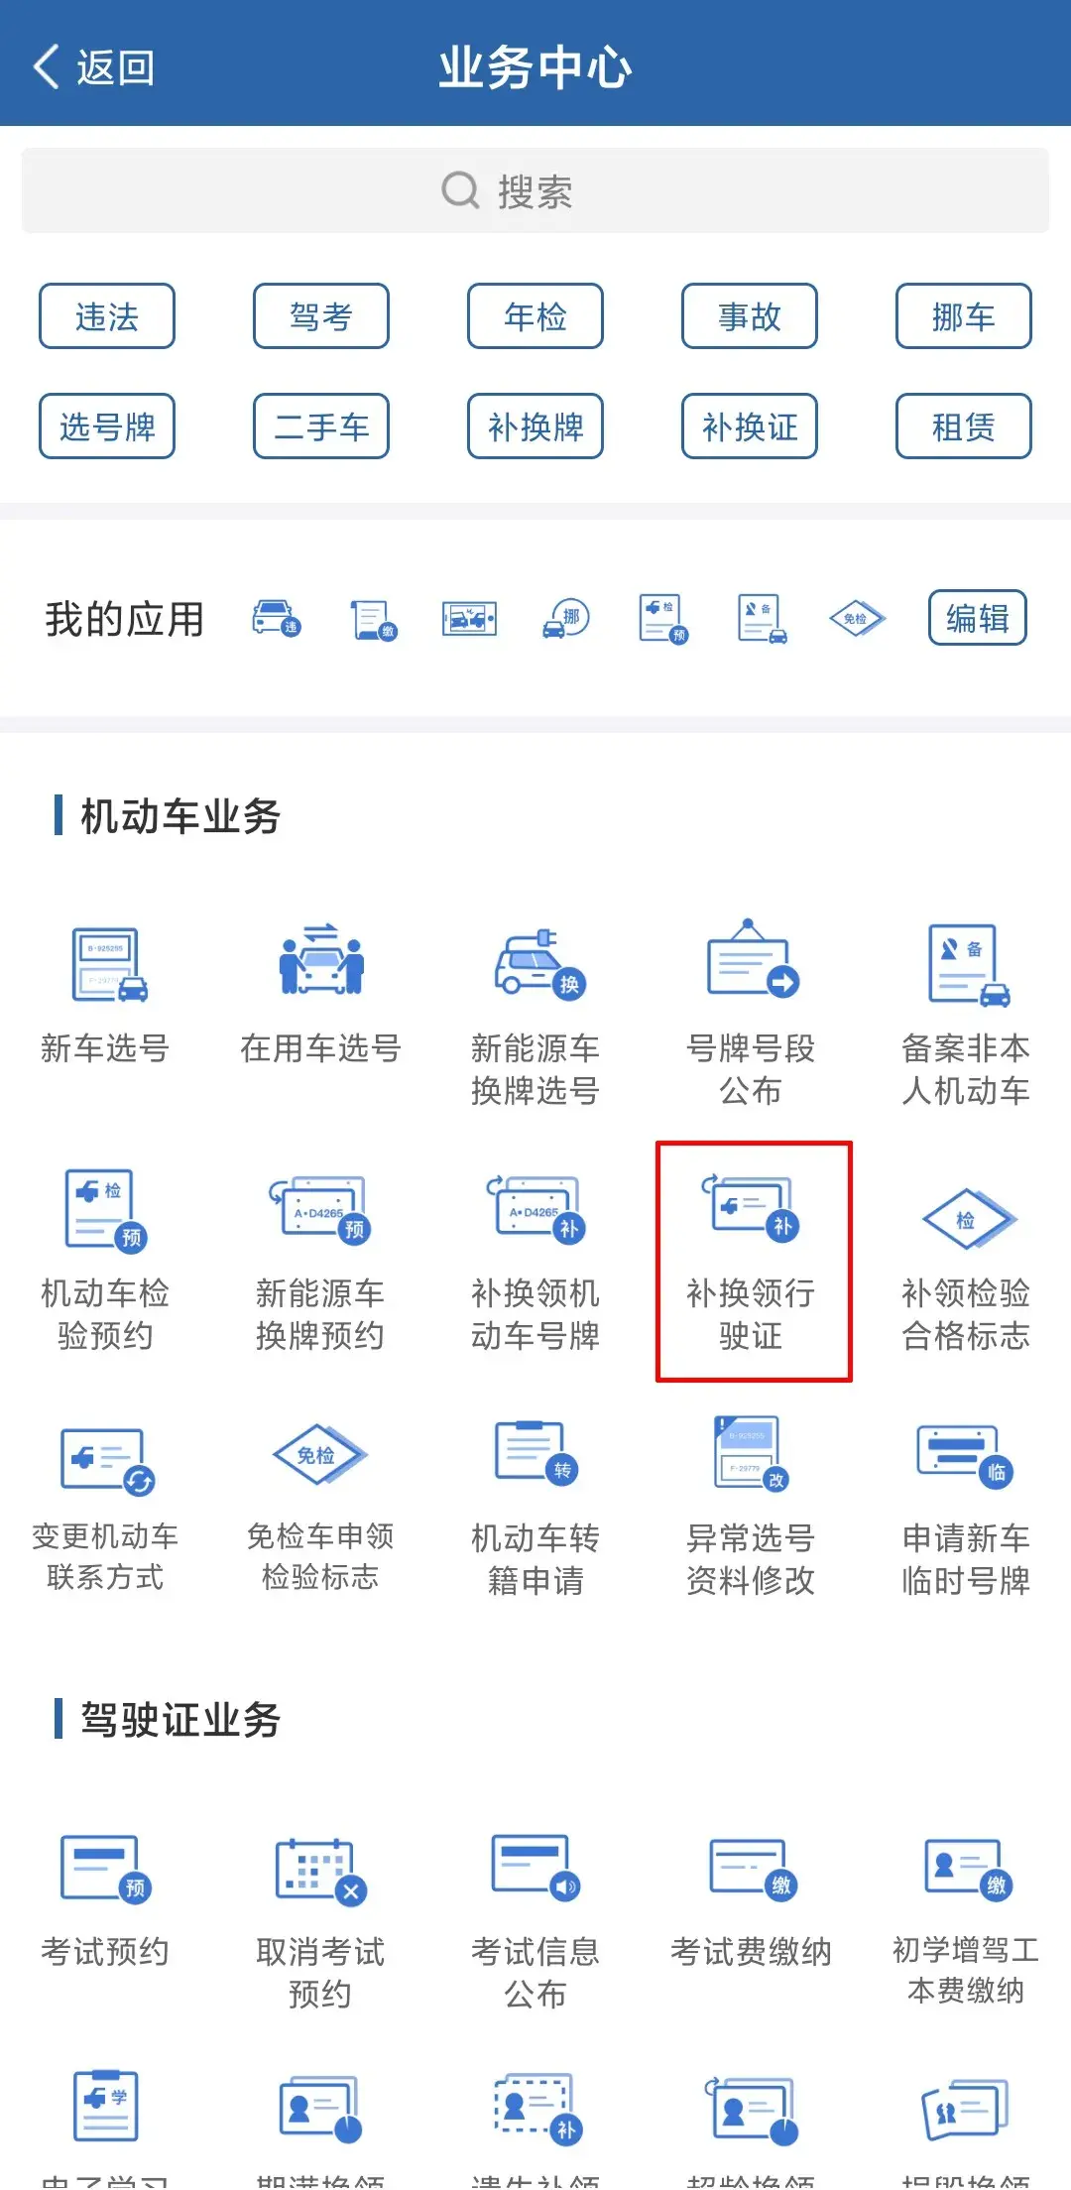Open 补换领行驶证 service
This screenshot has height=2190, width=1071.
[x=751, y=1260]
